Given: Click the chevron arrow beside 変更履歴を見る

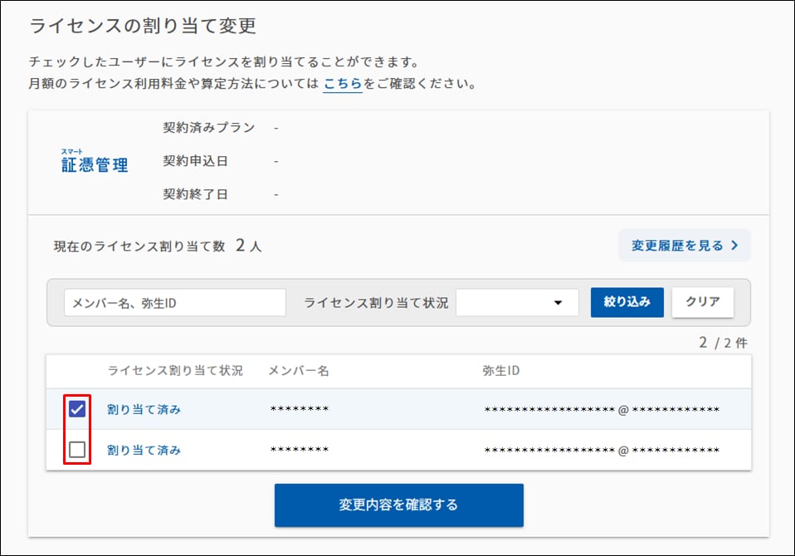Looking at the screenshot, I should tap(734, 246).
